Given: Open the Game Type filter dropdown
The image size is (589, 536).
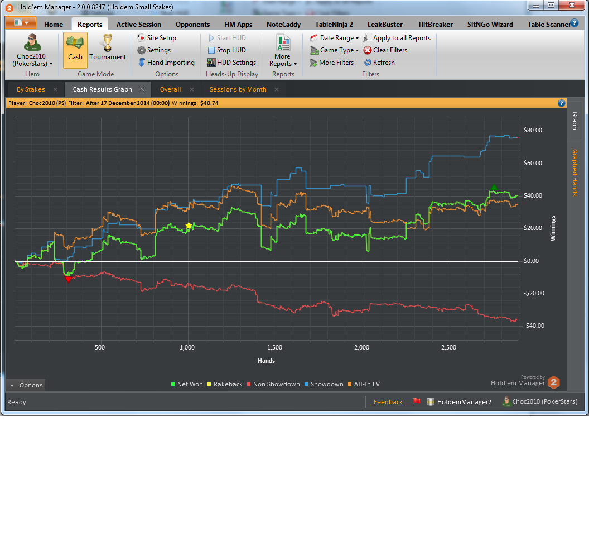Looking at the screenshot, I should (x=334, y=50).
